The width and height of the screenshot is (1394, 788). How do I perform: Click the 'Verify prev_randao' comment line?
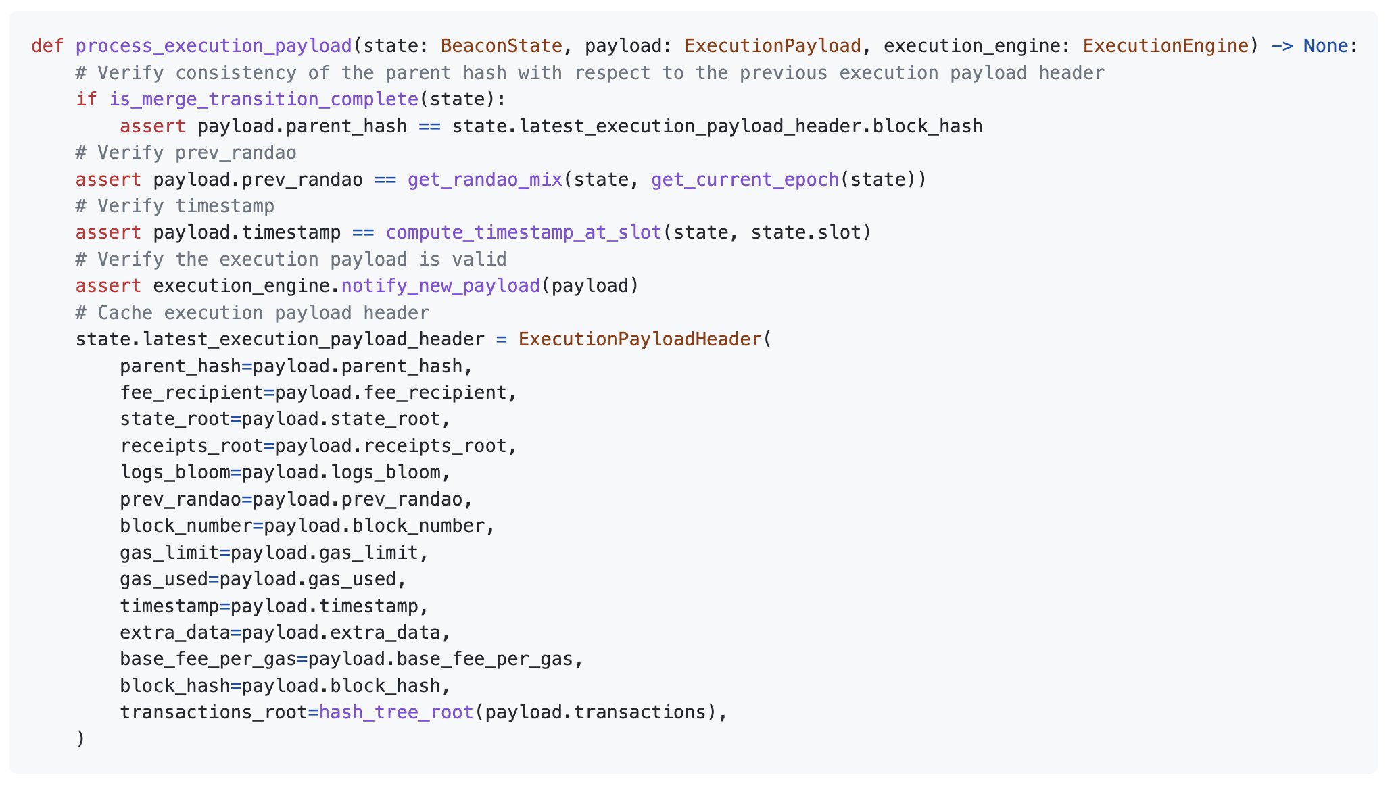pyautogui.click(x=186, y=153)
